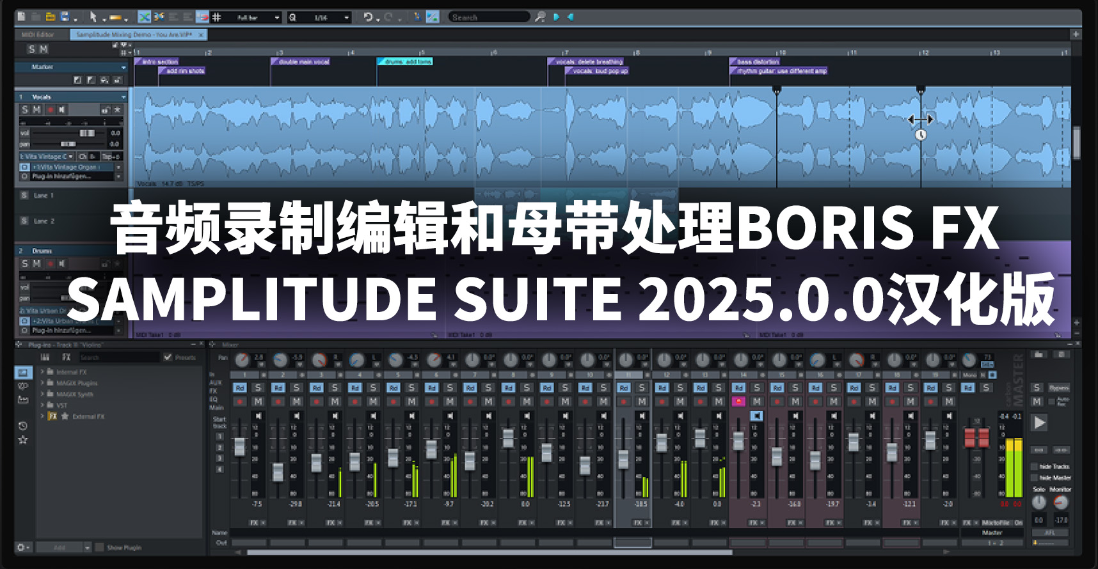Click the Search field in the Plug-ins panel
This screenshot has width=1098, height=569.
click(118, 357)
